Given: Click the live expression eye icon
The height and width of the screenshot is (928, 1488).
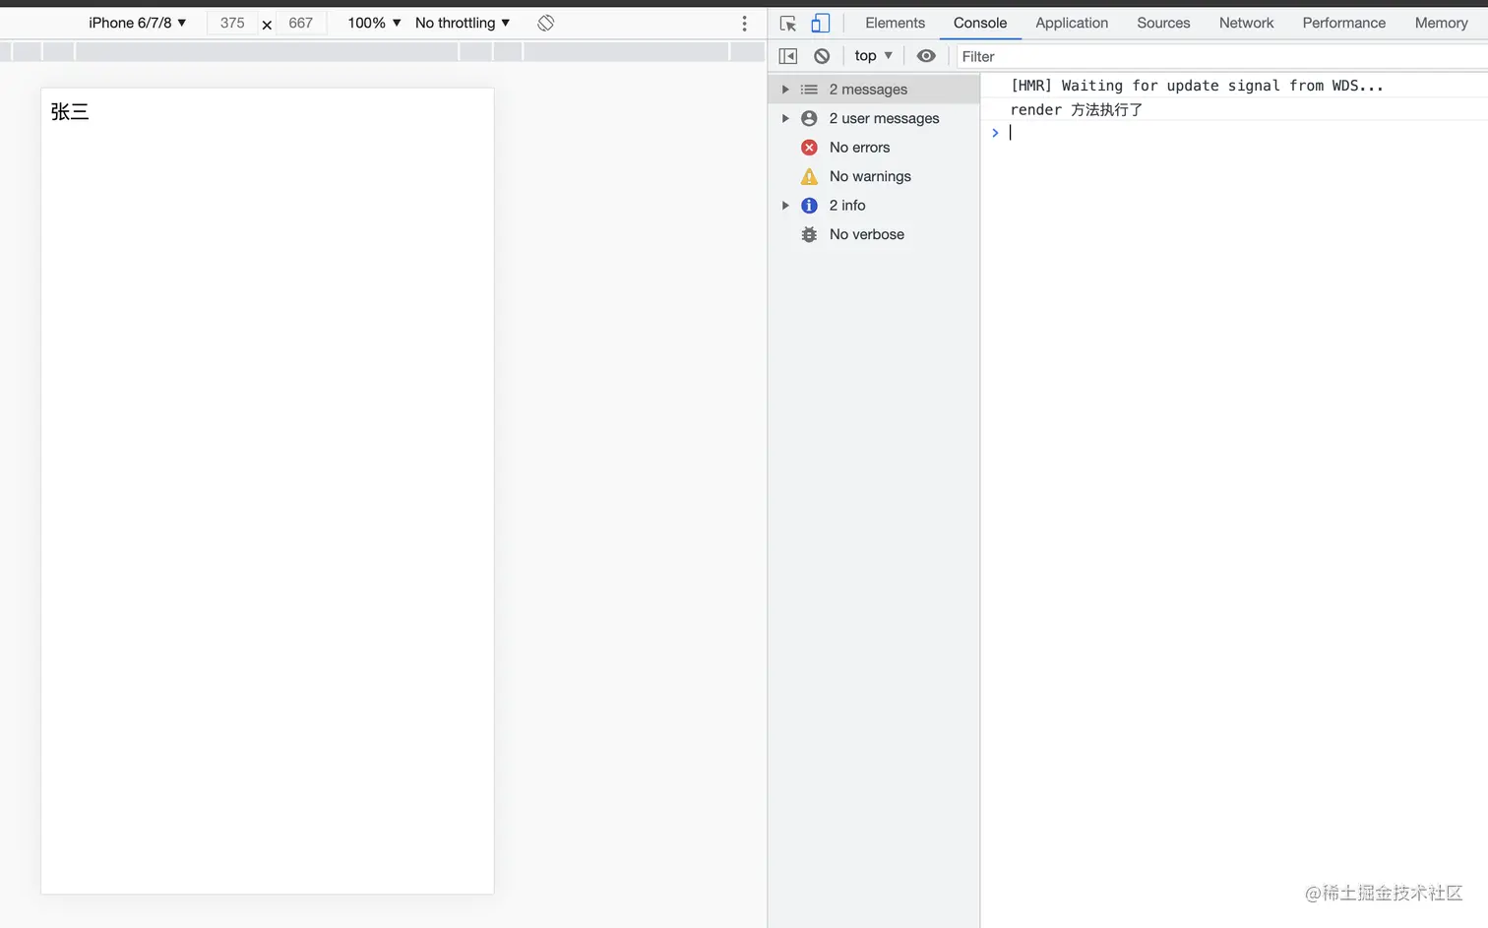Looking at the screenshot, I should pos(926,56).
